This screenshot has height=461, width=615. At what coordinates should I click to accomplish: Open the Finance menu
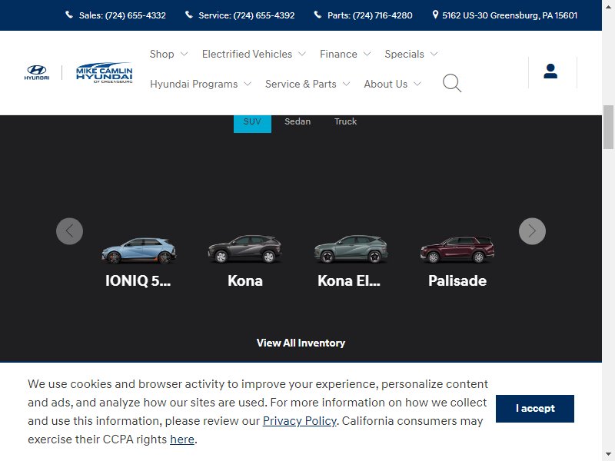pos(338,54)
